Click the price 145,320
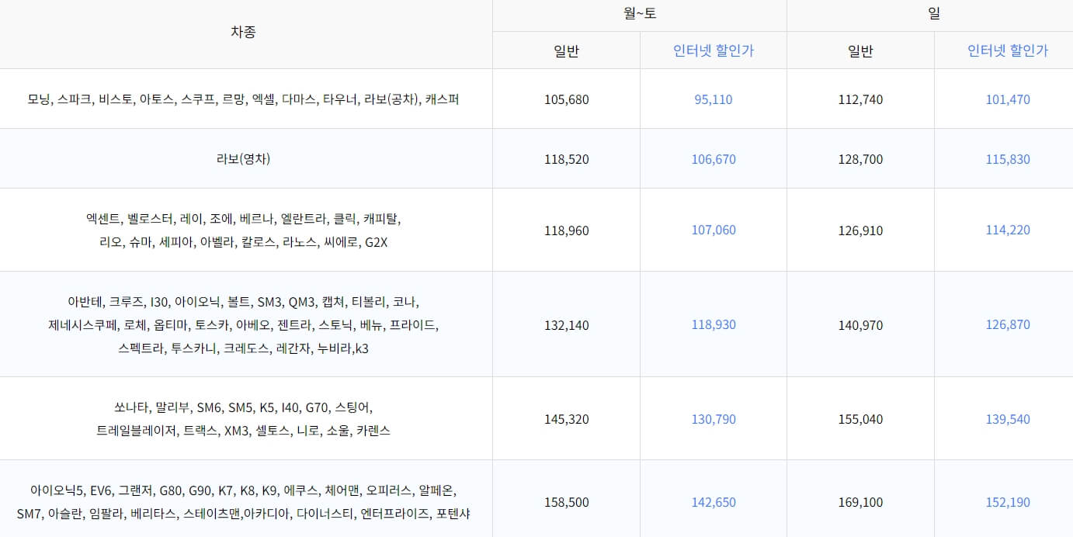Image resolution: width=1073 pixels, height=537 pixels. 567,419
